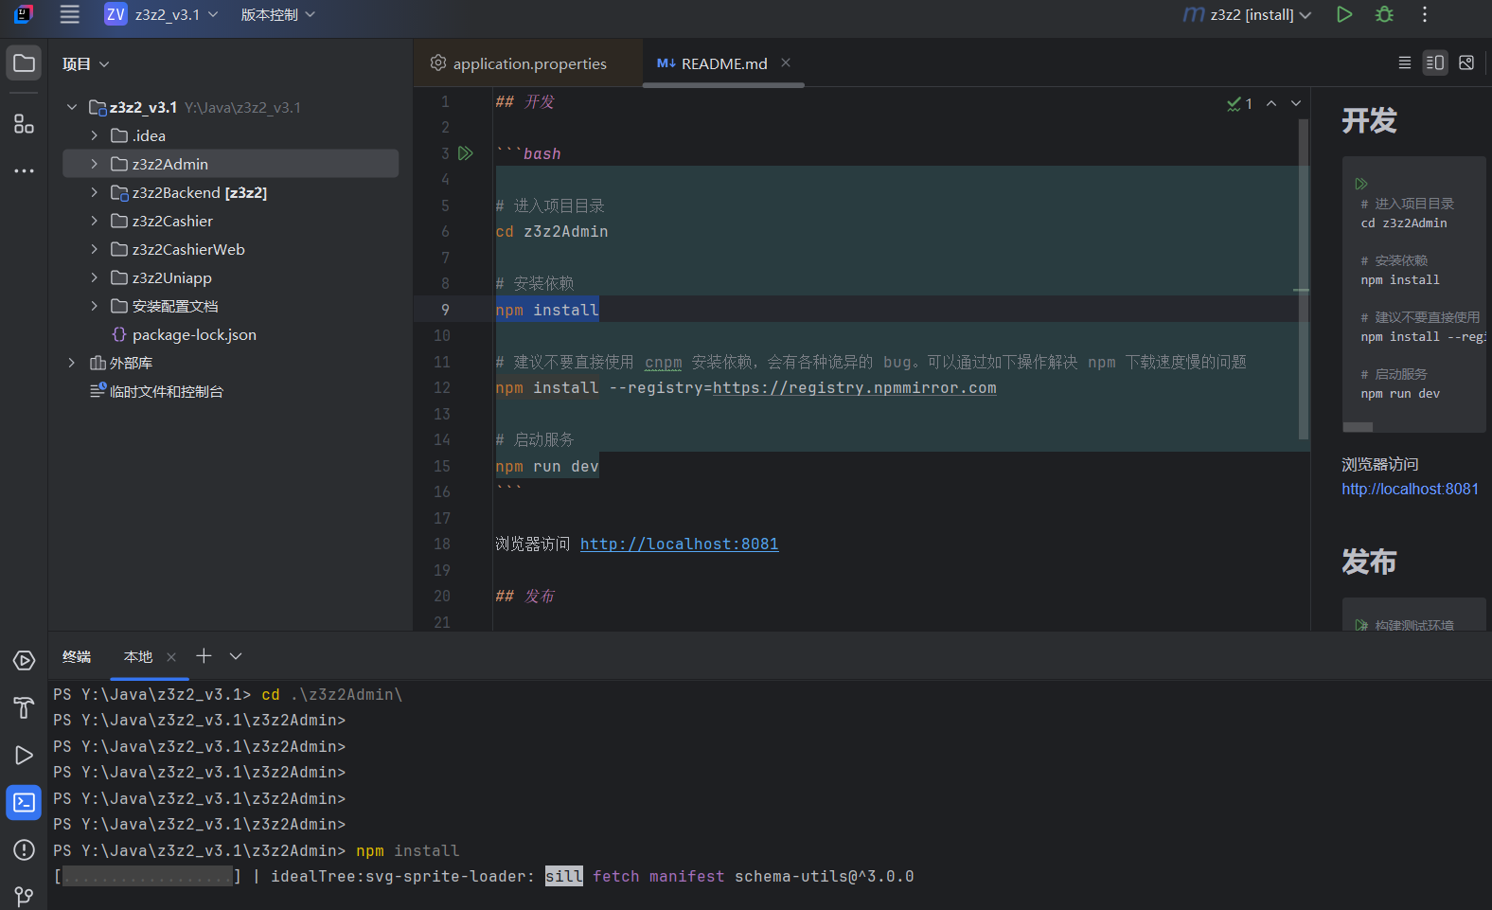The height and width of the screenshot is (910, 1492).
Task: Click the 终端 panel title
Action: (x=77, y=657)
